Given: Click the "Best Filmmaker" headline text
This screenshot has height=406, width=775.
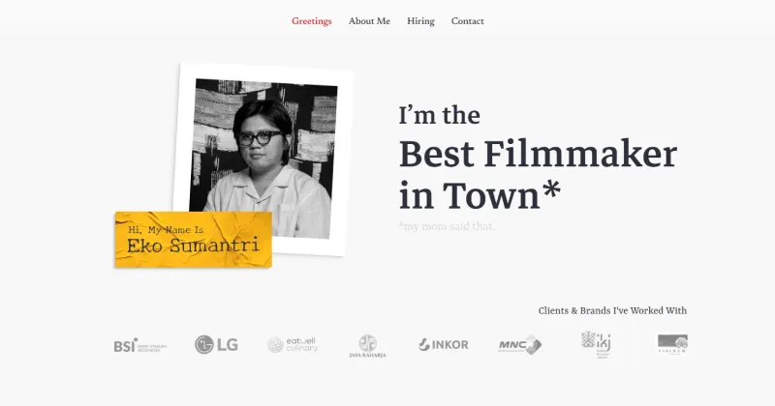Looking at the screenshot, I should 538,155.
